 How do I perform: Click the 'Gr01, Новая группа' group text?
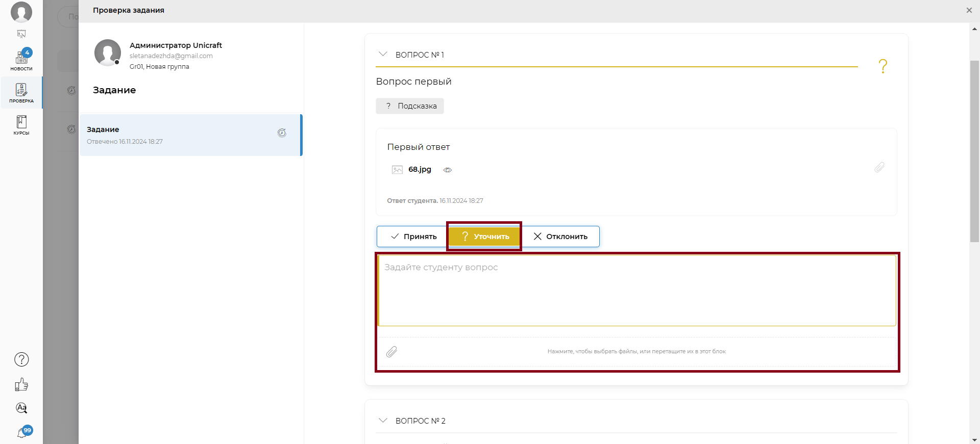159,67
